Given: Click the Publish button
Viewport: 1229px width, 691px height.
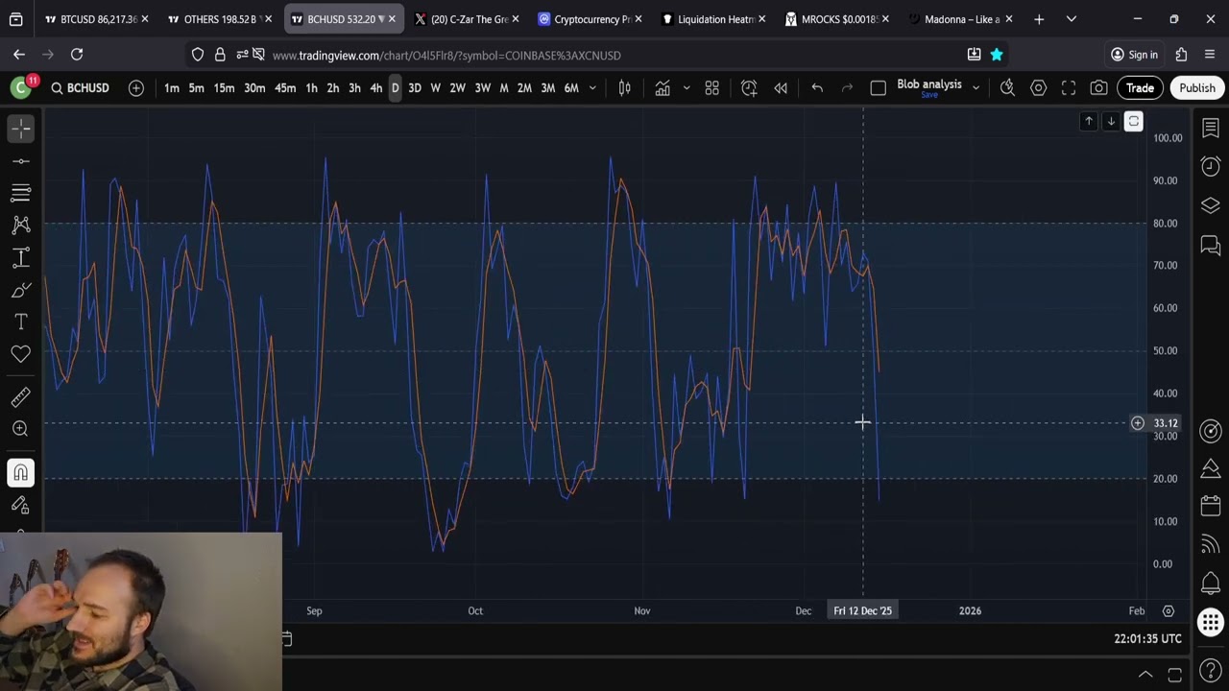Looking at the screenshot, I should (1197, 88).
